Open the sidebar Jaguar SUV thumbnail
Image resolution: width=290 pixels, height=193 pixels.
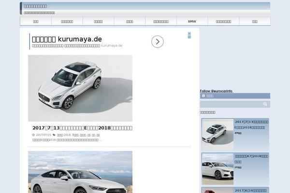[x=217, y=135]
